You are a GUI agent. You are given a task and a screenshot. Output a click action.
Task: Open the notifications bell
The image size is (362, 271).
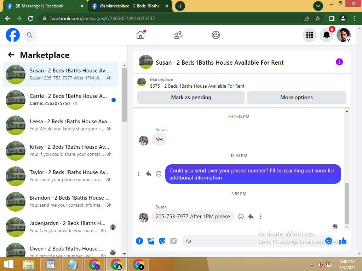[327, 35]
